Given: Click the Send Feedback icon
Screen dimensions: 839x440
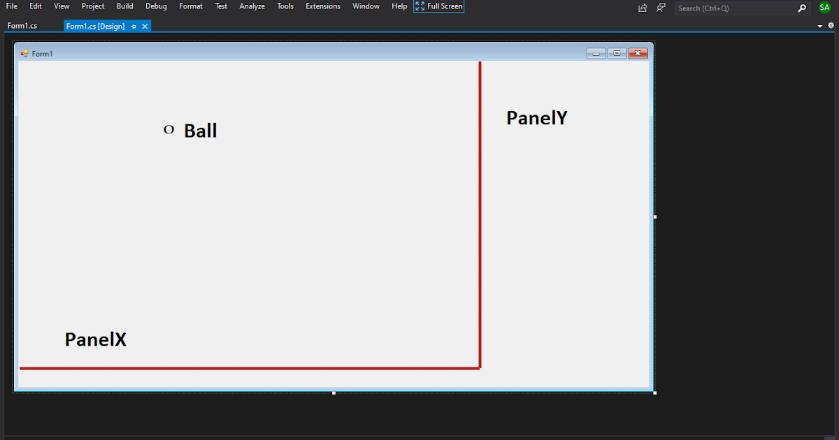Looking at the screenshot, I should [660, 7].
